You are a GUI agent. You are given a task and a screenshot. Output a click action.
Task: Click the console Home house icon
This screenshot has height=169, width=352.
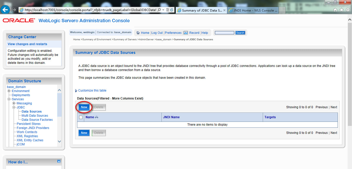(138, 33)
